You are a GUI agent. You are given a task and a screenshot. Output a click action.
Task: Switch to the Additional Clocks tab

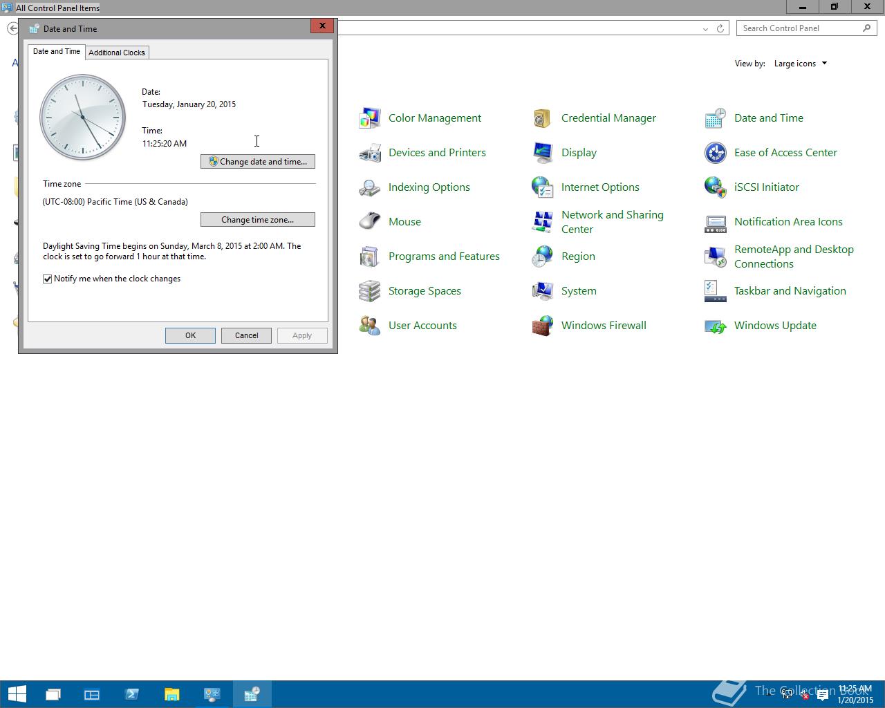117,53
